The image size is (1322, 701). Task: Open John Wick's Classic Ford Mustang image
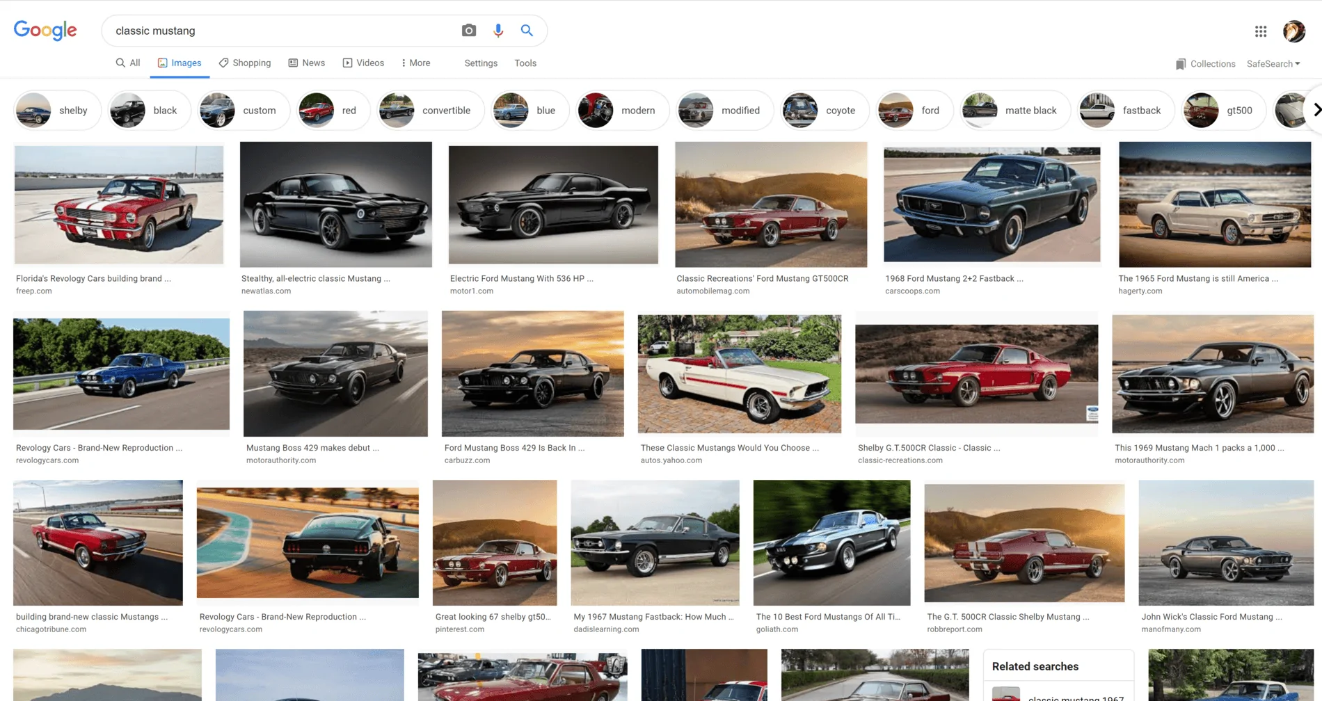point(1226,542)
